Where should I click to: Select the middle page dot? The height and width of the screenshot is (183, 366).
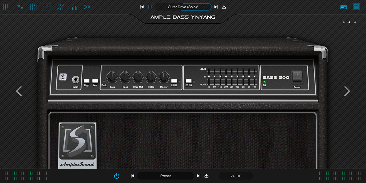click(349, 22)
